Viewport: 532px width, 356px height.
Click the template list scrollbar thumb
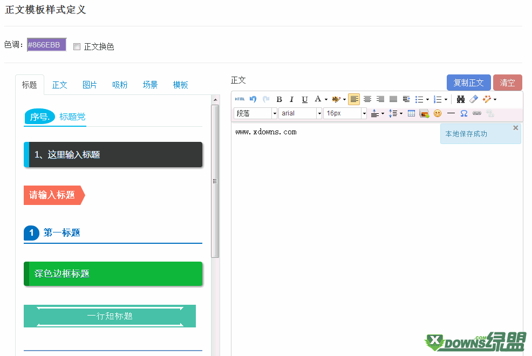coord(215,181)
